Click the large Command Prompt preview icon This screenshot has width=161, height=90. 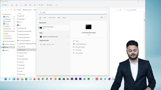[89, 27]
